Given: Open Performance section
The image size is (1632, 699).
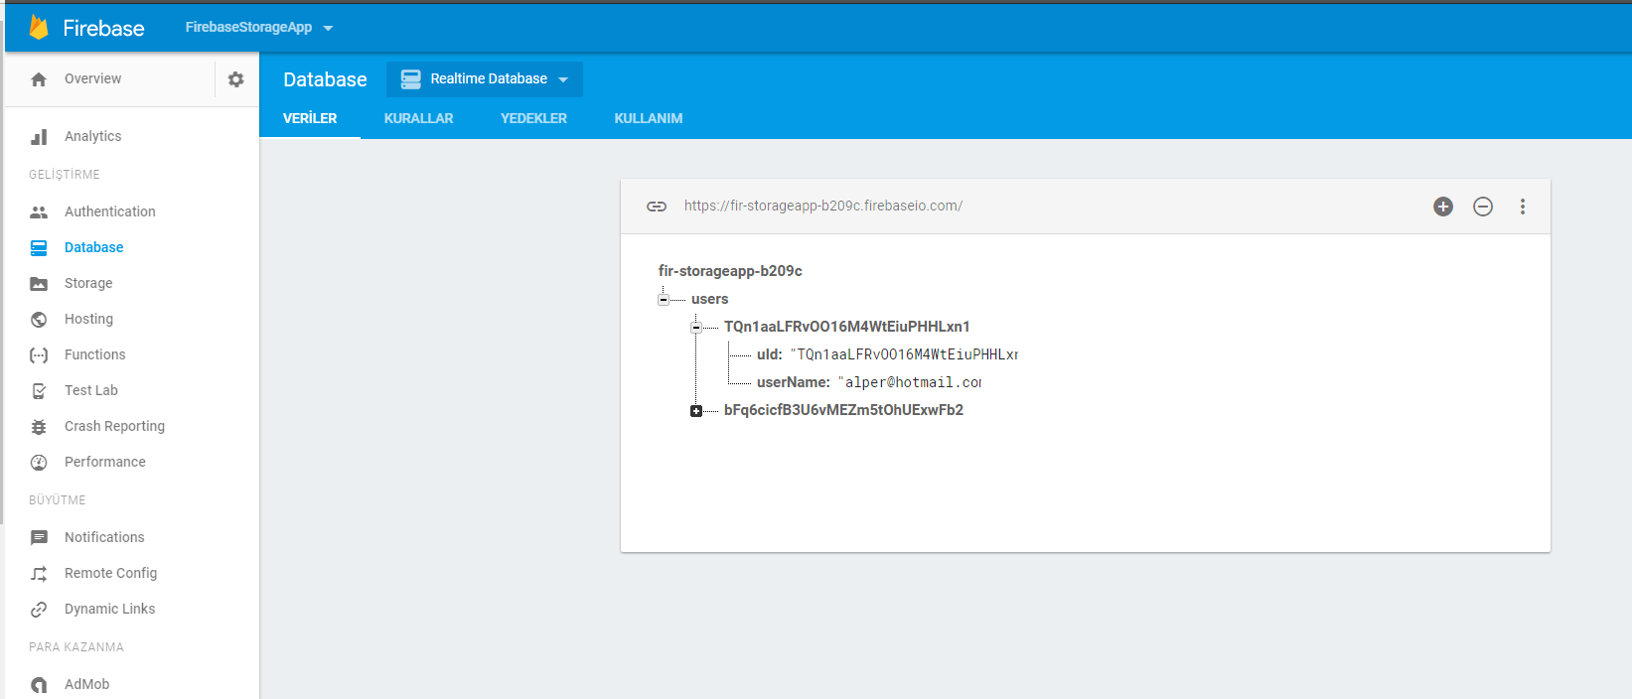Looking at the screenshot, I should tap(105, 463).
